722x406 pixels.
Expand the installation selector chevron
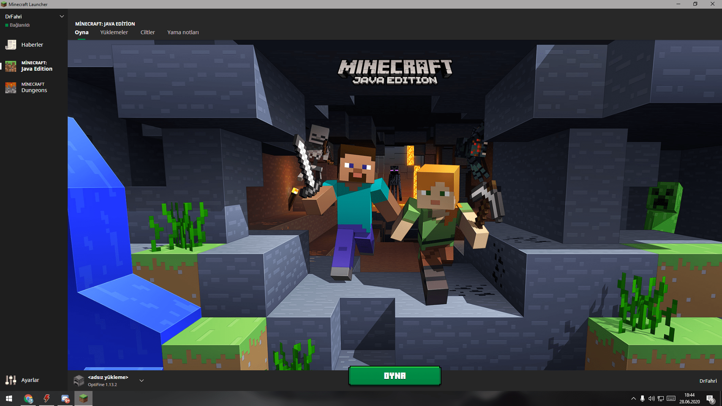[142, 380]
